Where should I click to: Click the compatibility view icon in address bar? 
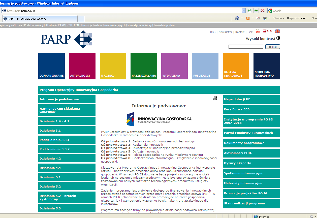(249, 11)
